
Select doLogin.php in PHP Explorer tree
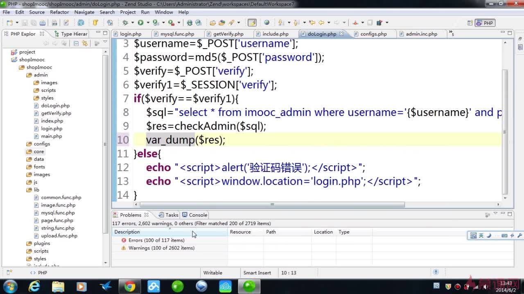(x=55, y=105)
